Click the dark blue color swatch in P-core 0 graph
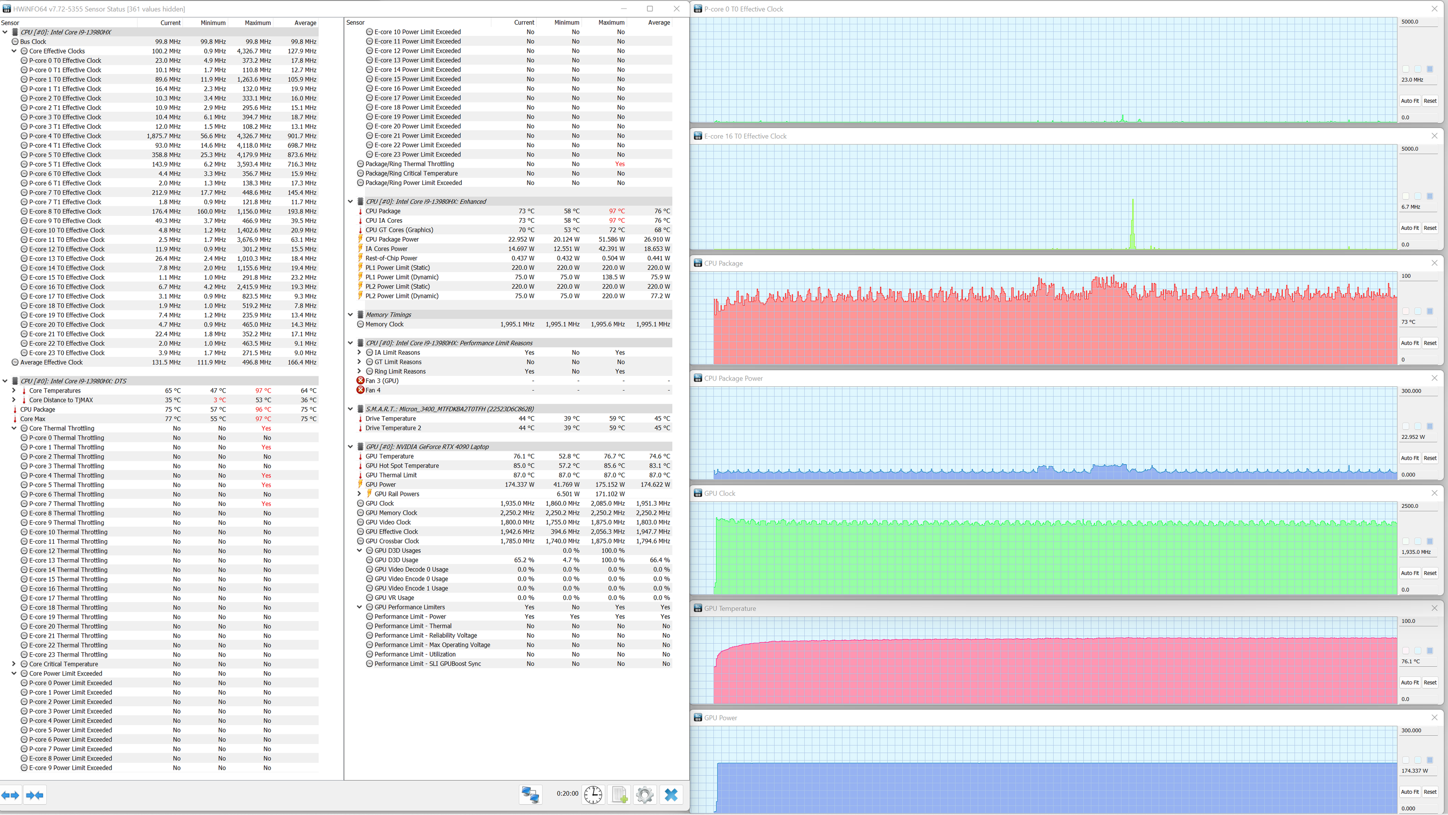 tap(1430, 69)
